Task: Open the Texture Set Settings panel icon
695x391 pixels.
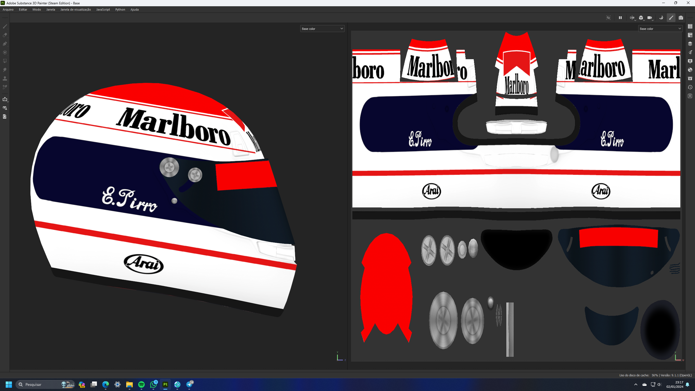Action: point(690,35)
